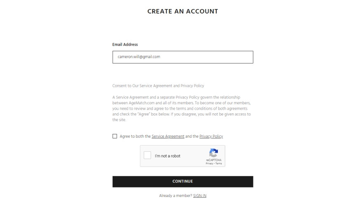Focus the Email Address input field
This screenshot has width=352, height=204.
coord(183,57)
